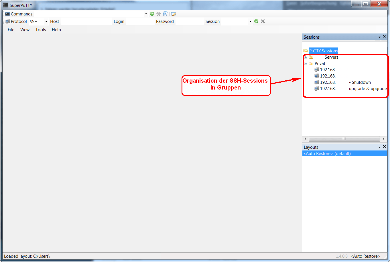This screenshot has height=262, width=390.
Task: Toggle auto-hide pin on Layouts panel
Action: 380,146
